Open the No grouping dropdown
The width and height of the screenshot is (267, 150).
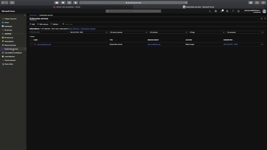click(245, 32)
